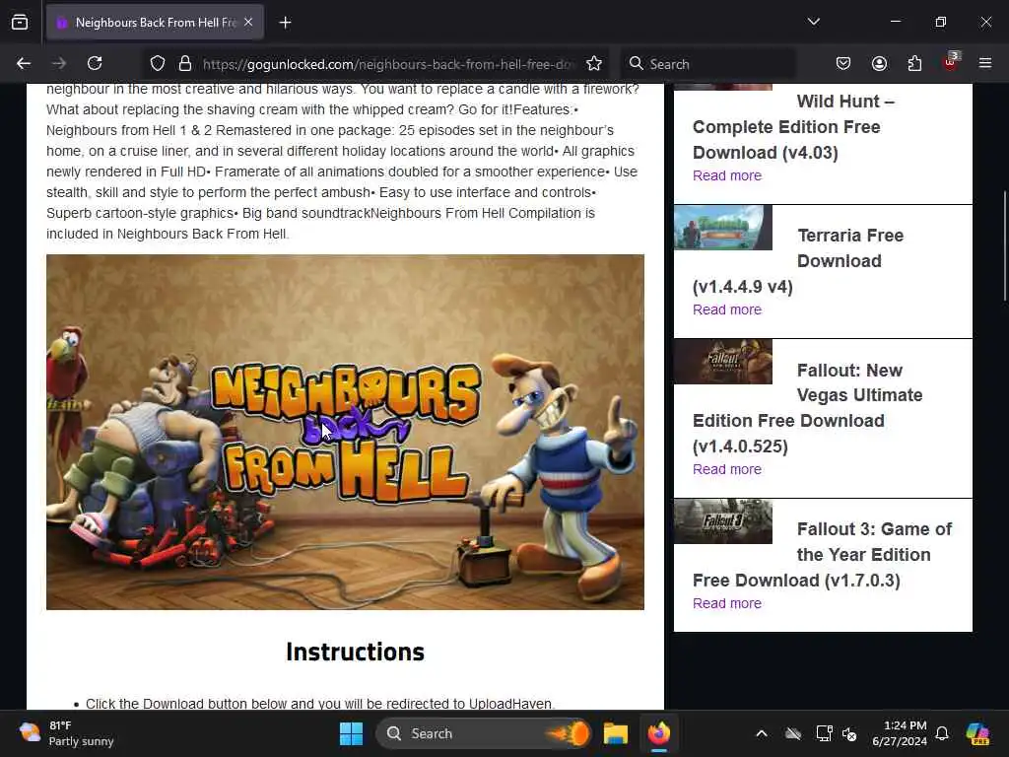Close the Neighbours Back From Hell tab
The image size is (1009, 757).
pos(248,22)
